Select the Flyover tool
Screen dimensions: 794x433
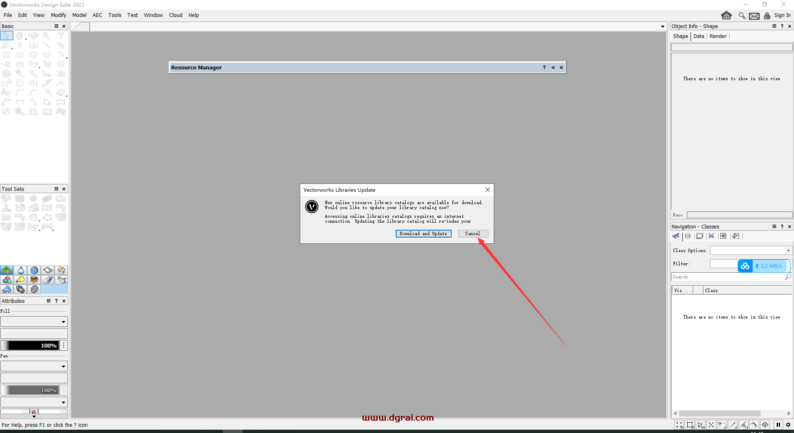coord(33,36)
